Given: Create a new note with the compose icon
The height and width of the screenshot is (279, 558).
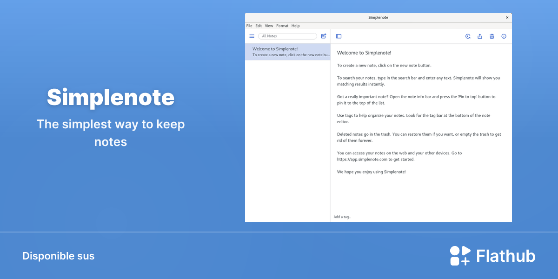Looking at the screenshot, I should click(x=324, y=36).
